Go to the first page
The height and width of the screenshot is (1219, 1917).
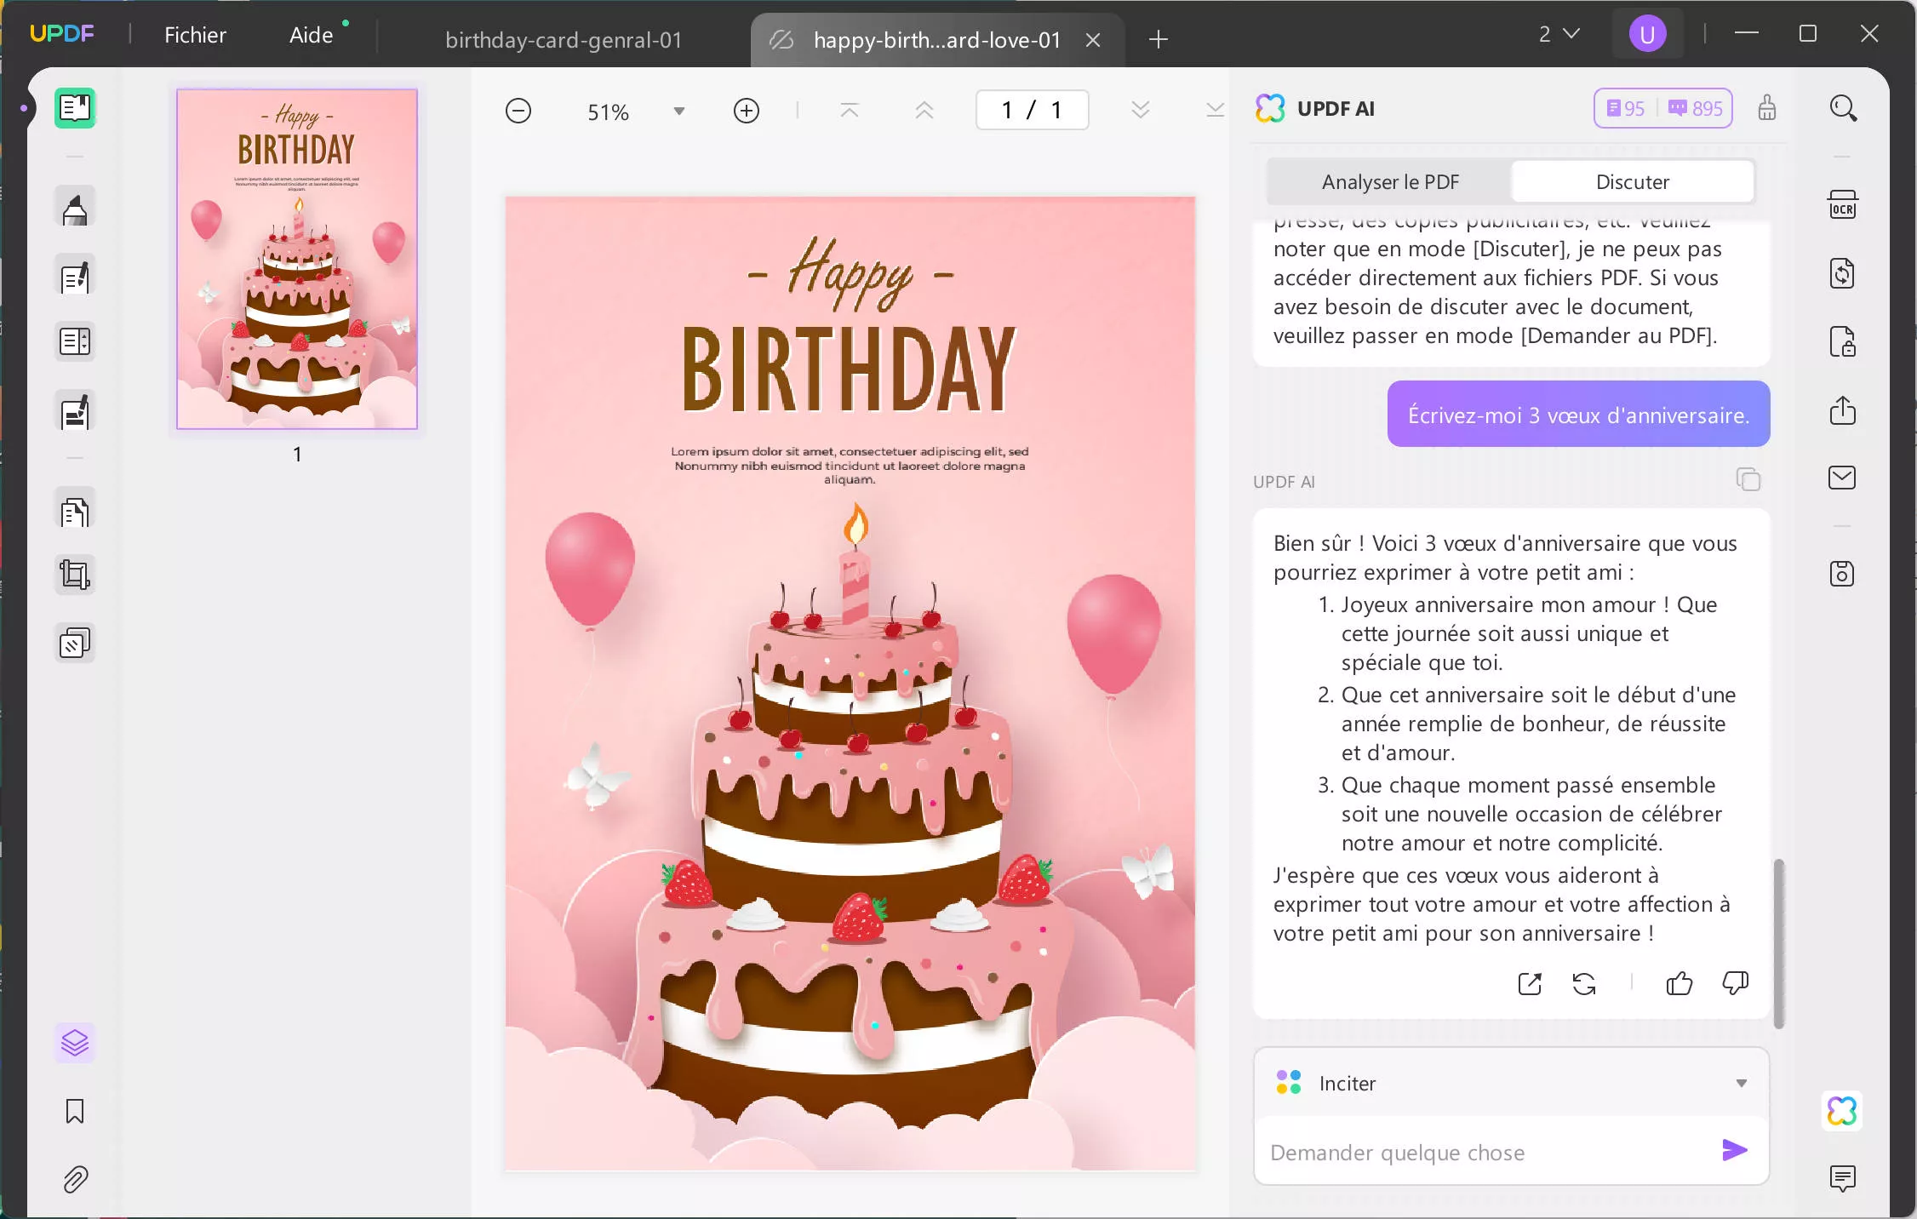click(850, 111)
